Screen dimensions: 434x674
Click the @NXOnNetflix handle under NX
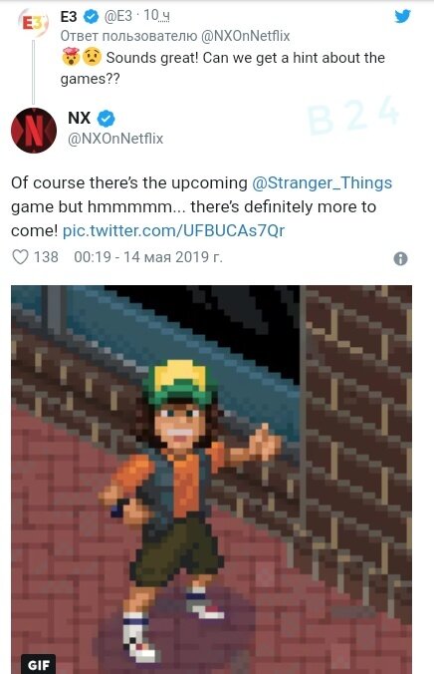[x=115, y=139]
